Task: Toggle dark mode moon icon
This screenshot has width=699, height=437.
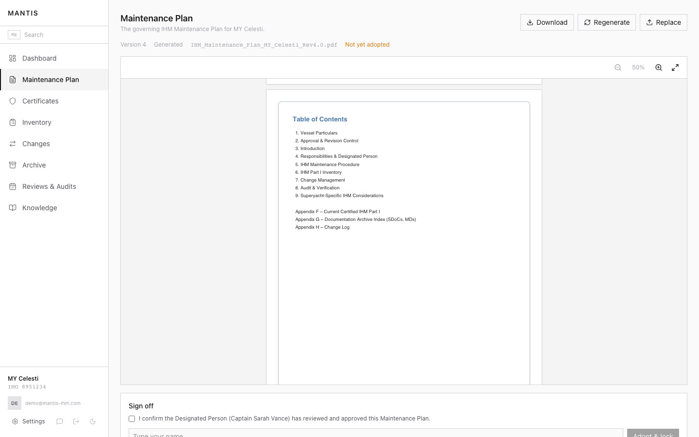Action: [93, 421]
